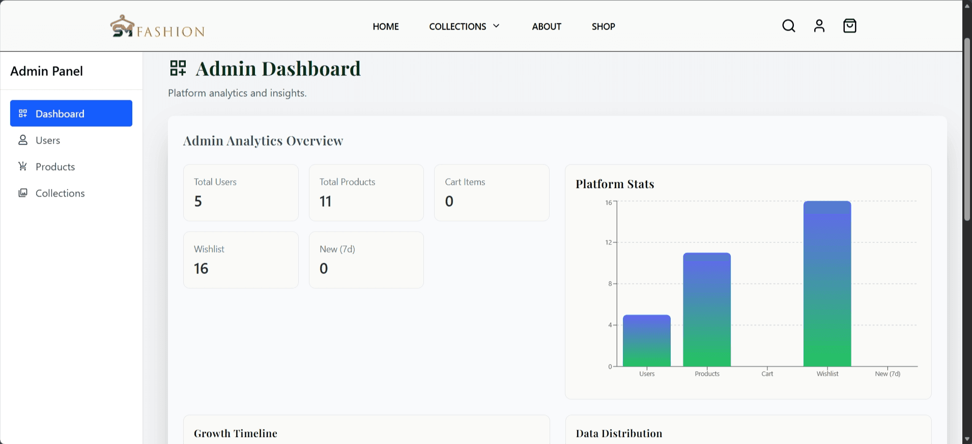Open the Shop menu item
The height and width of the screenshot is (444, 972).
pyautogui.click(x=604, y=26)
